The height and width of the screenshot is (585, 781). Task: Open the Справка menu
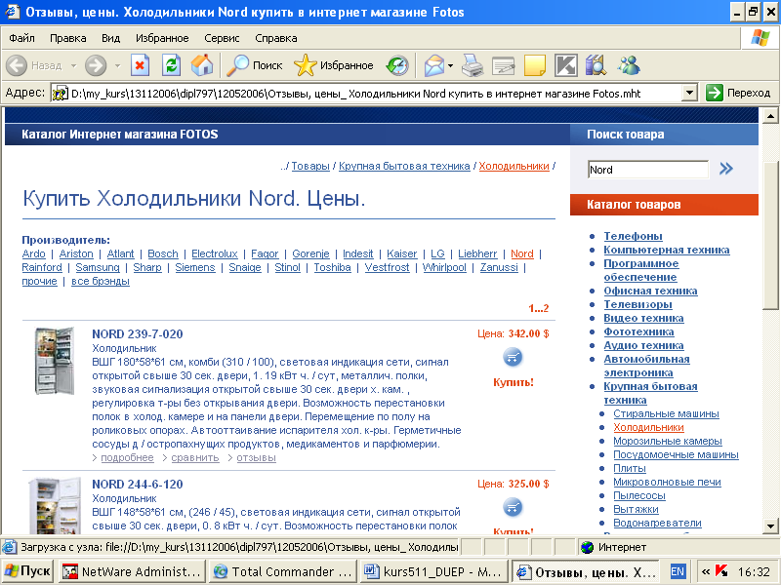click(x=276, y=38)
